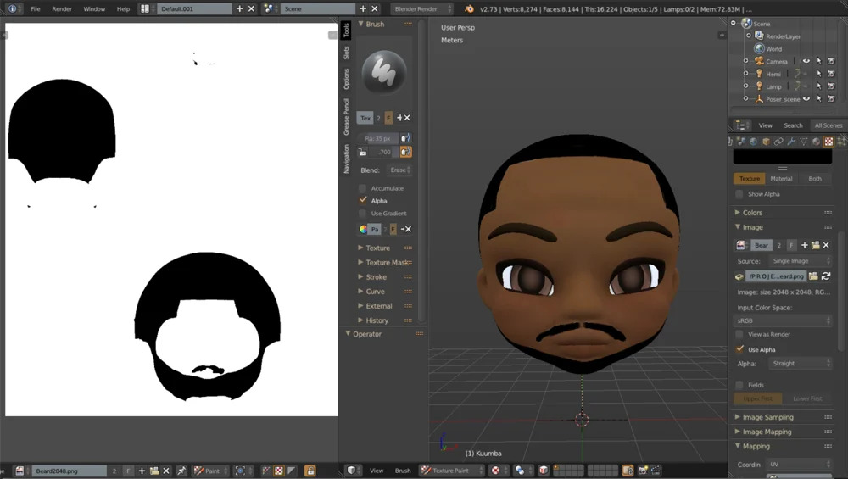Click the World globe properties icon

[753, 142]
